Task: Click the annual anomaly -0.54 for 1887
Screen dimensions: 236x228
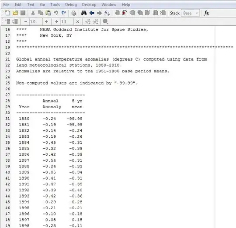Action: [49, 160]
